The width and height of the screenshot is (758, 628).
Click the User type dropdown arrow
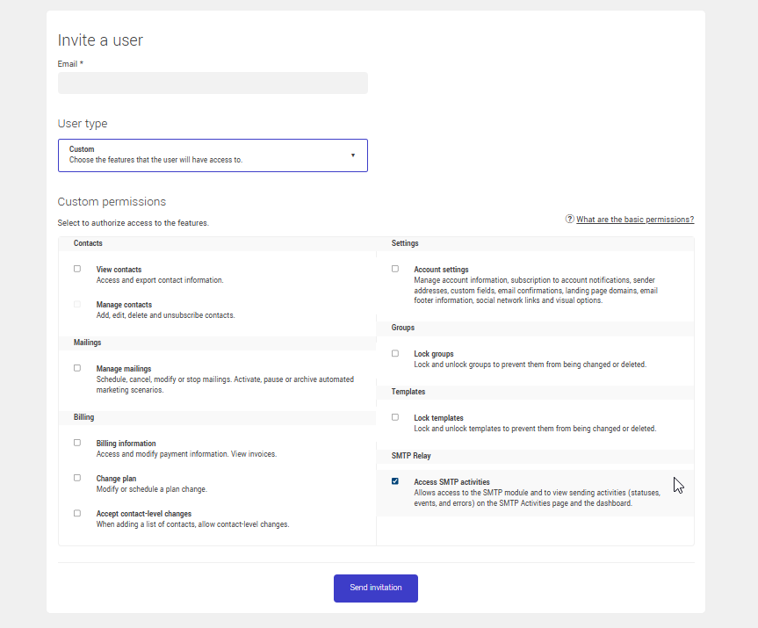coord(353,155)
